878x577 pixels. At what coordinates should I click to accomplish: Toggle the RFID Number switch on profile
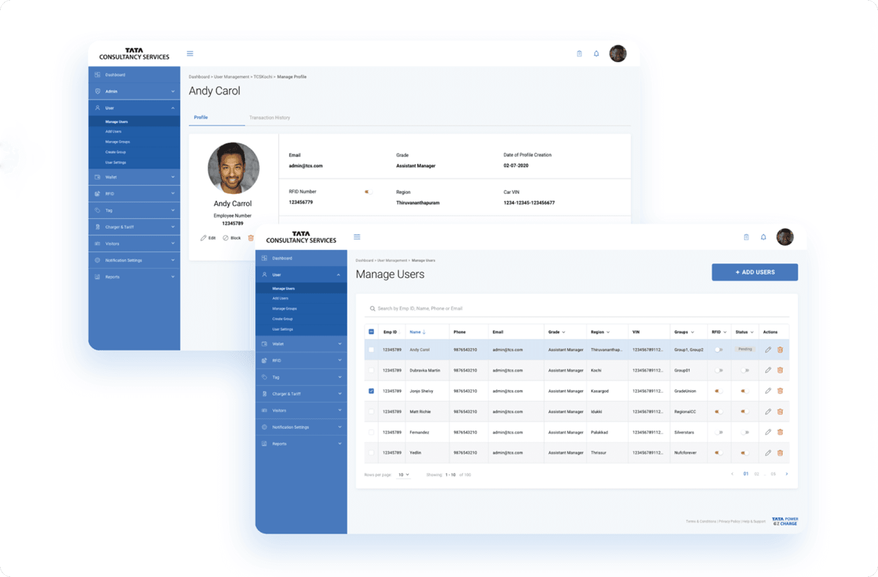368,192
